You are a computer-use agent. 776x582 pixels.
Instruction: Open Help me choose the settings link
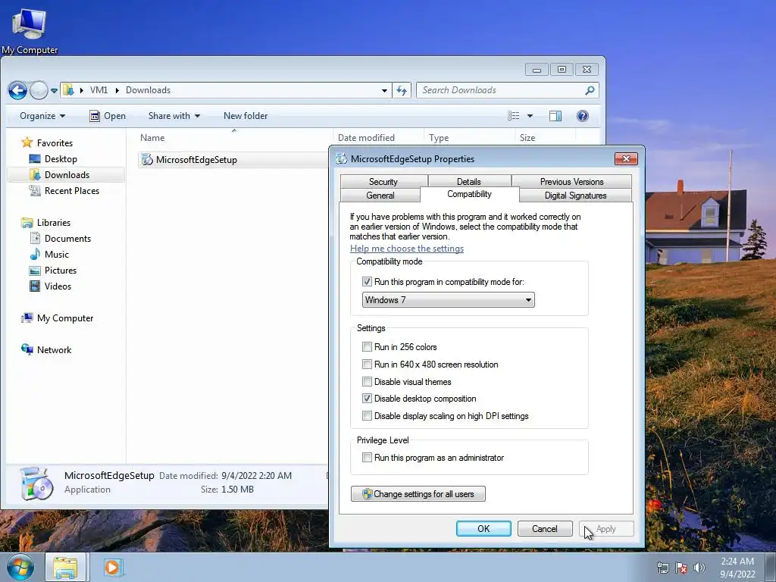point(407,249)
